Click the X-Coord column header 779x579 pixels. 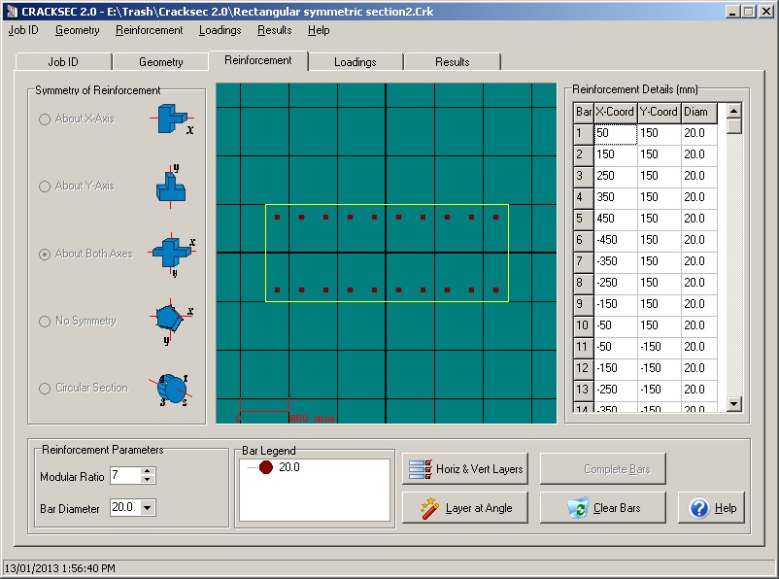[616, 113]
